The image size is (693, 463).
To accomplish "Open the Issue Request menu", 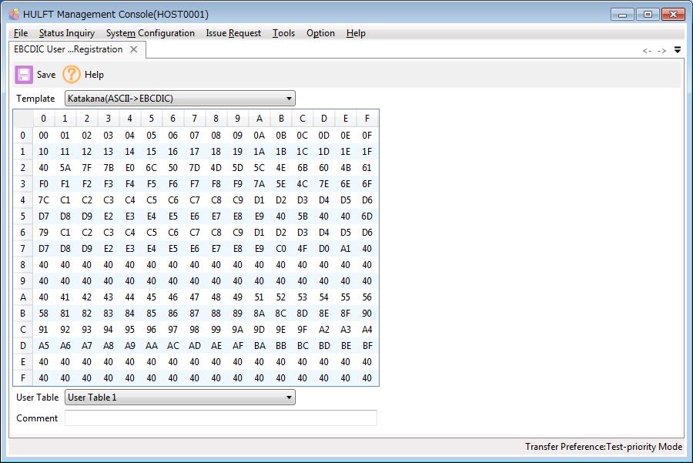I will click(233, 33).
